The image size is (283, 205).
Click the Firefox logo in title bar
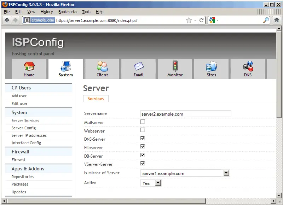point(5,4)
